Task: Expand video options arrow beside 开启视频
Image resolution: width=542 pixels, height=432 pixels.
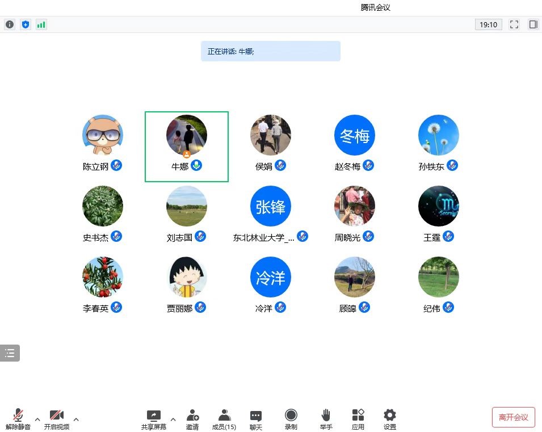Action: [76, 420]
